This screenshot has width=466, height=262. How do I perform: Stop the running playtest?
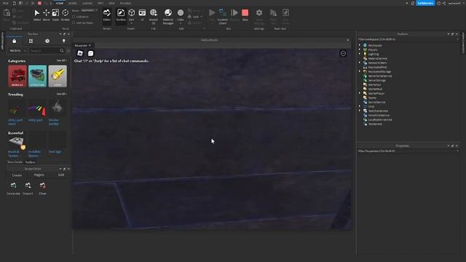(245, 15)
